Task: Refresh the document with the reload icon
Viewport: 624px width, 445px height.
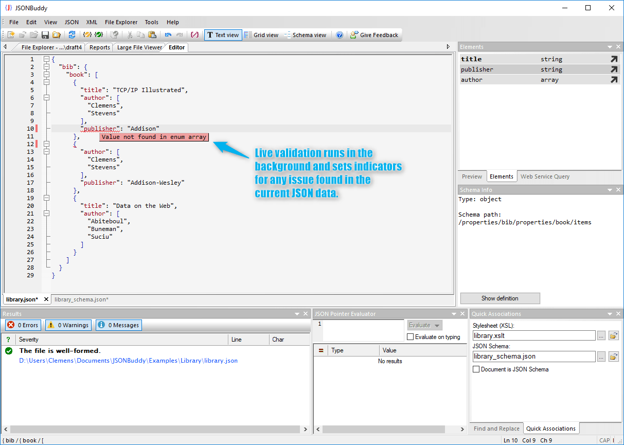Action: [72, 35]
